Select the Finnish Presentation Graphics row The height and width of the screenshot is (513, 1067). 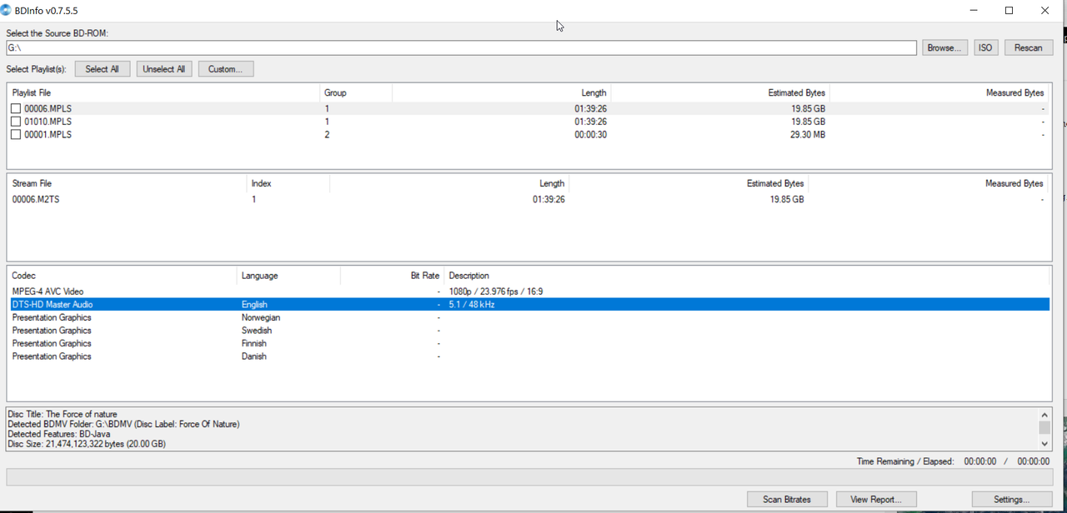tap(528, 343)
